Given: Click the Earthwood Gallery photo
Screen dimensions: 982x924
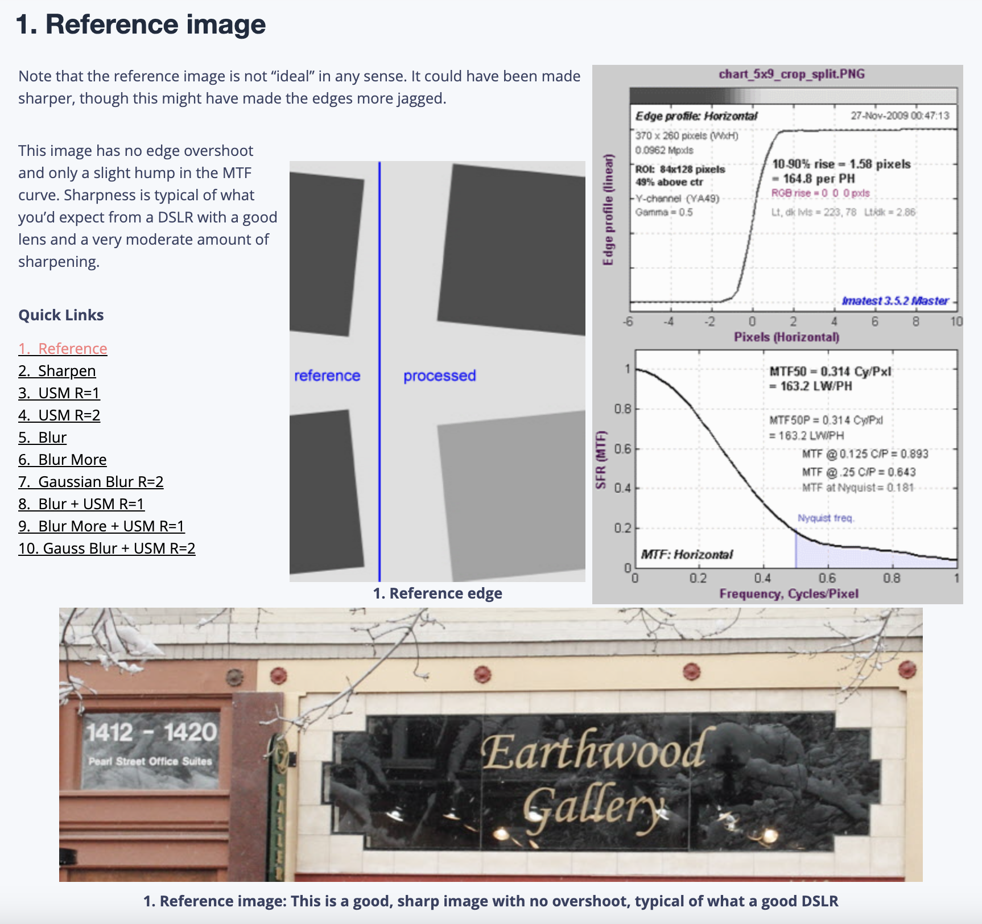Looking at the screenshot, I should pos(491,744).
